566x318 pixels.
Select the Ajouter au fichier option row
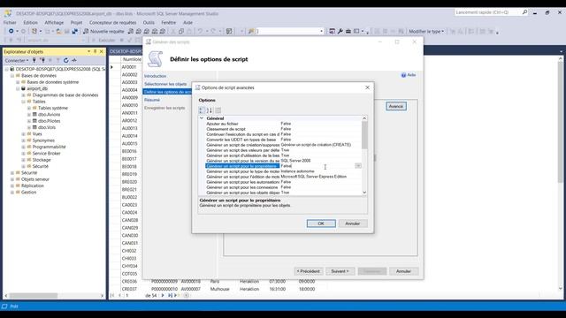[x=283, y=124]
